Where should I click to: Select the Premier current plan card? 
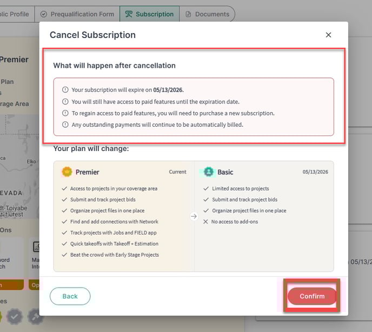click(124, 216)
